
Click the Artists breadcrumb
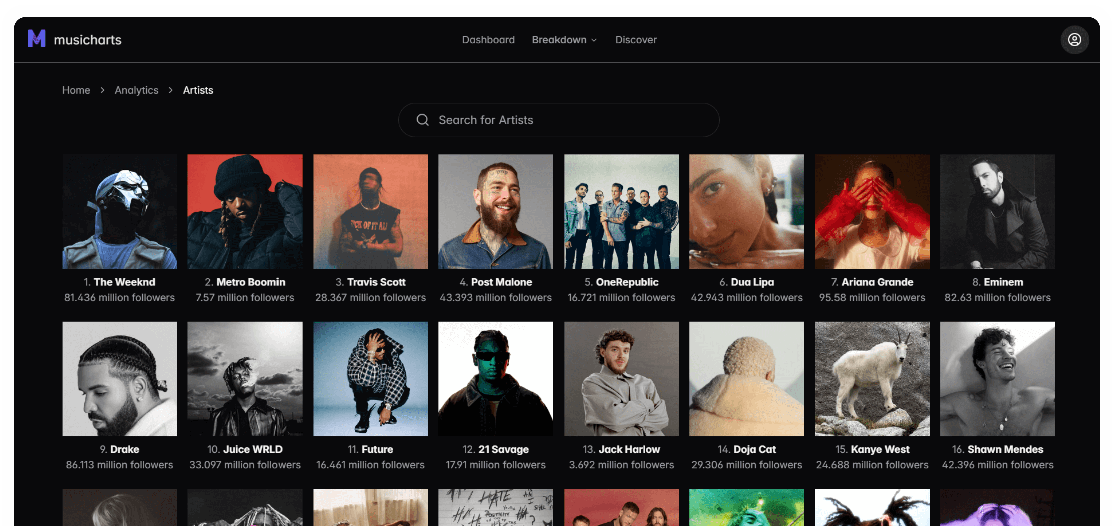(x=198, y=90)
